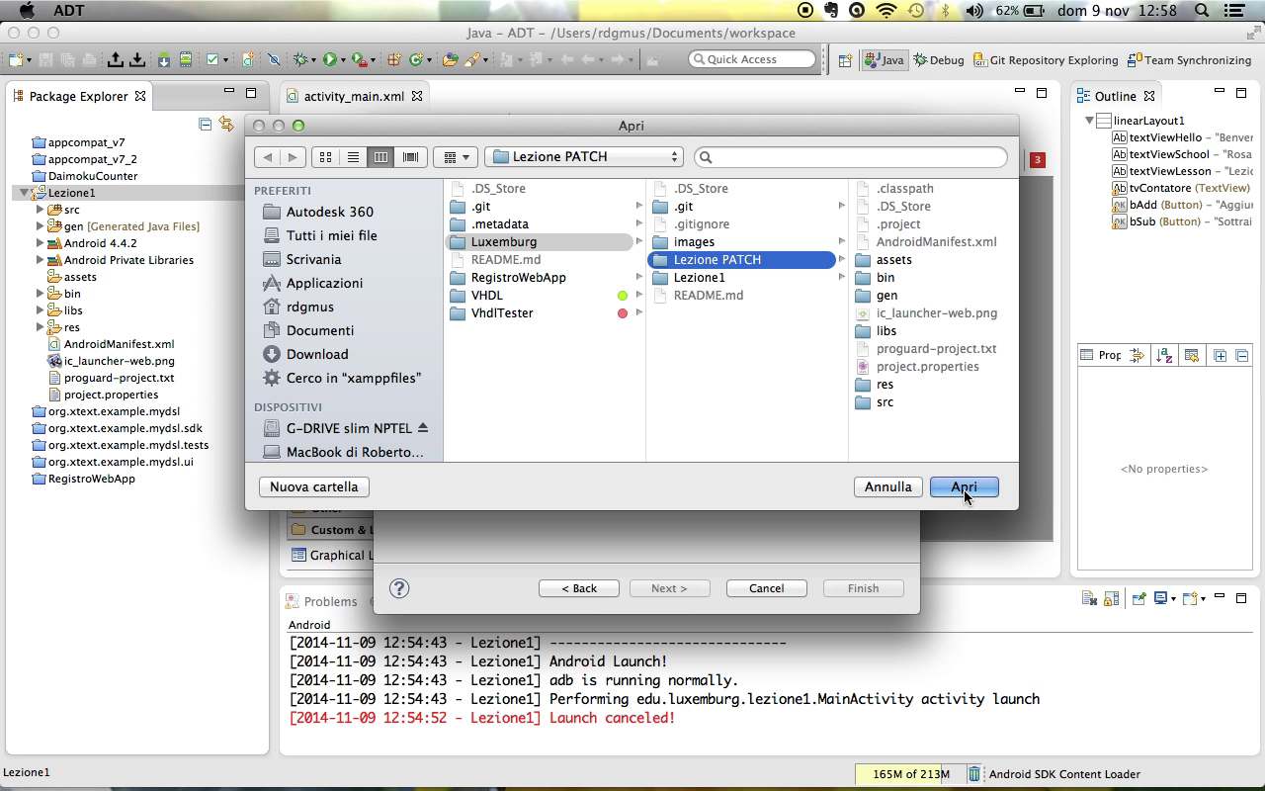Toggle show advanced properties in Properties panel
The image size is (1265, 791).
coord(1137,355)
